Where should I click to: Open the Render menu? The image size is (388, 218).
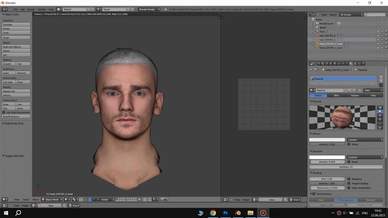(31, 10)
